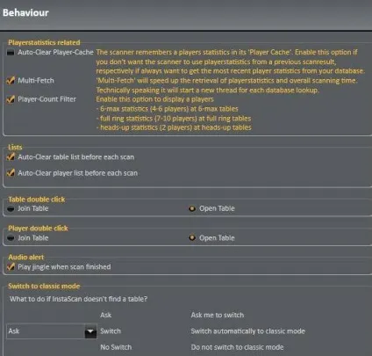This screenshot has height=356, width=372.
Task: Open the classic mode dropdown arrow
Action: [x=90, y=331]
